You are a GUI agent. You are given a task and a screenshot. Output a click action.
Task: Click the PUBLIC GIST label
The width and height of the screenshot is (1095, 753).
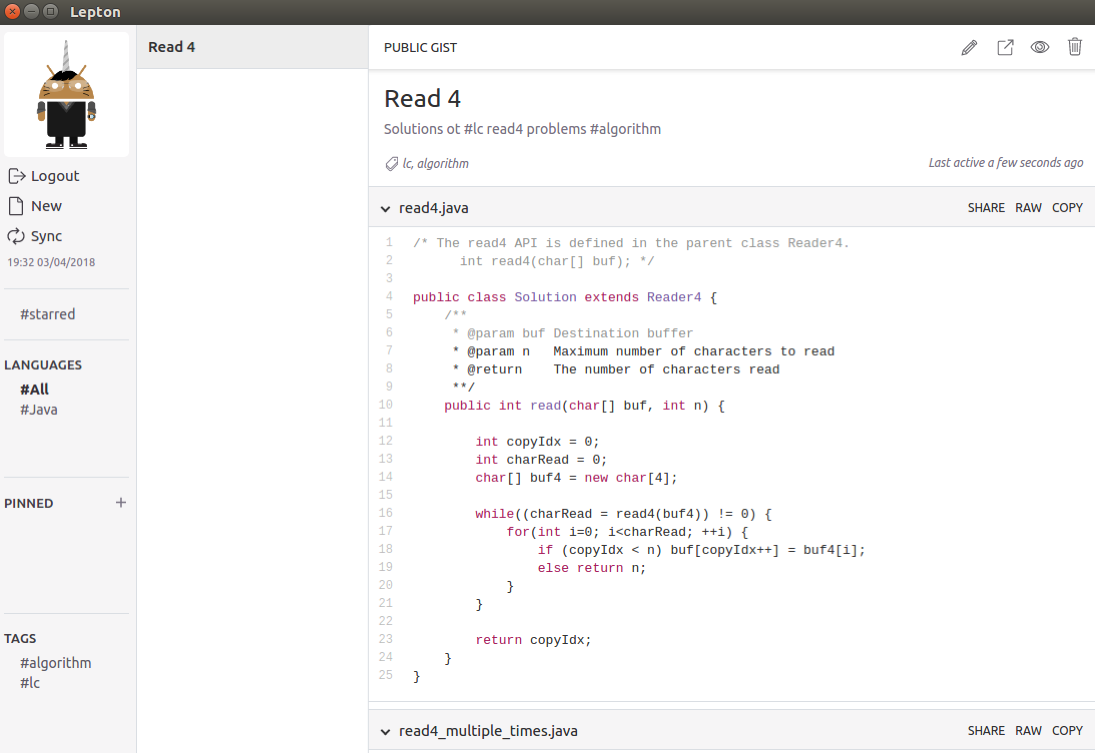pos(420,48)
